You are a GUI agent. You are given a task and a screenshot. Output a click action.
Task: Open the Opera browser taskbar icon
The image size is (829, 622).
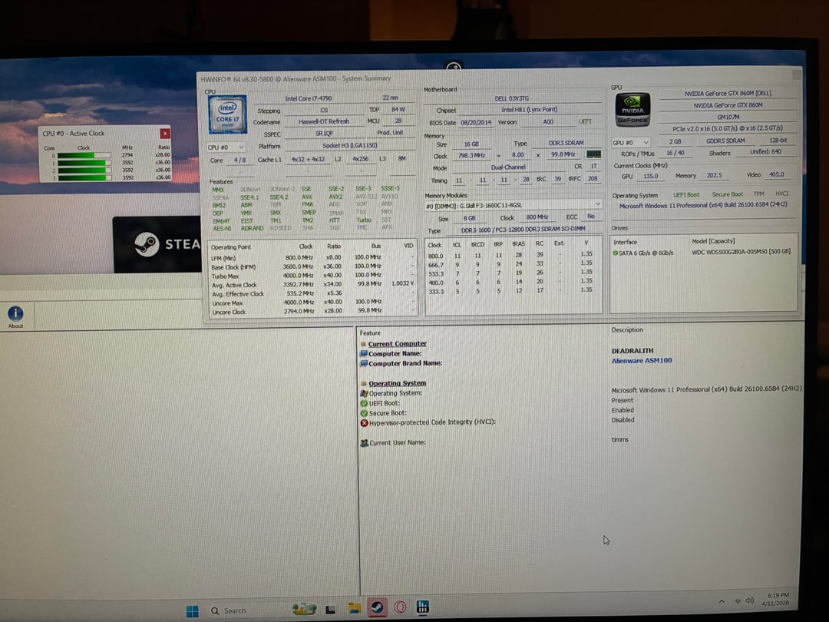pos(399,607)
